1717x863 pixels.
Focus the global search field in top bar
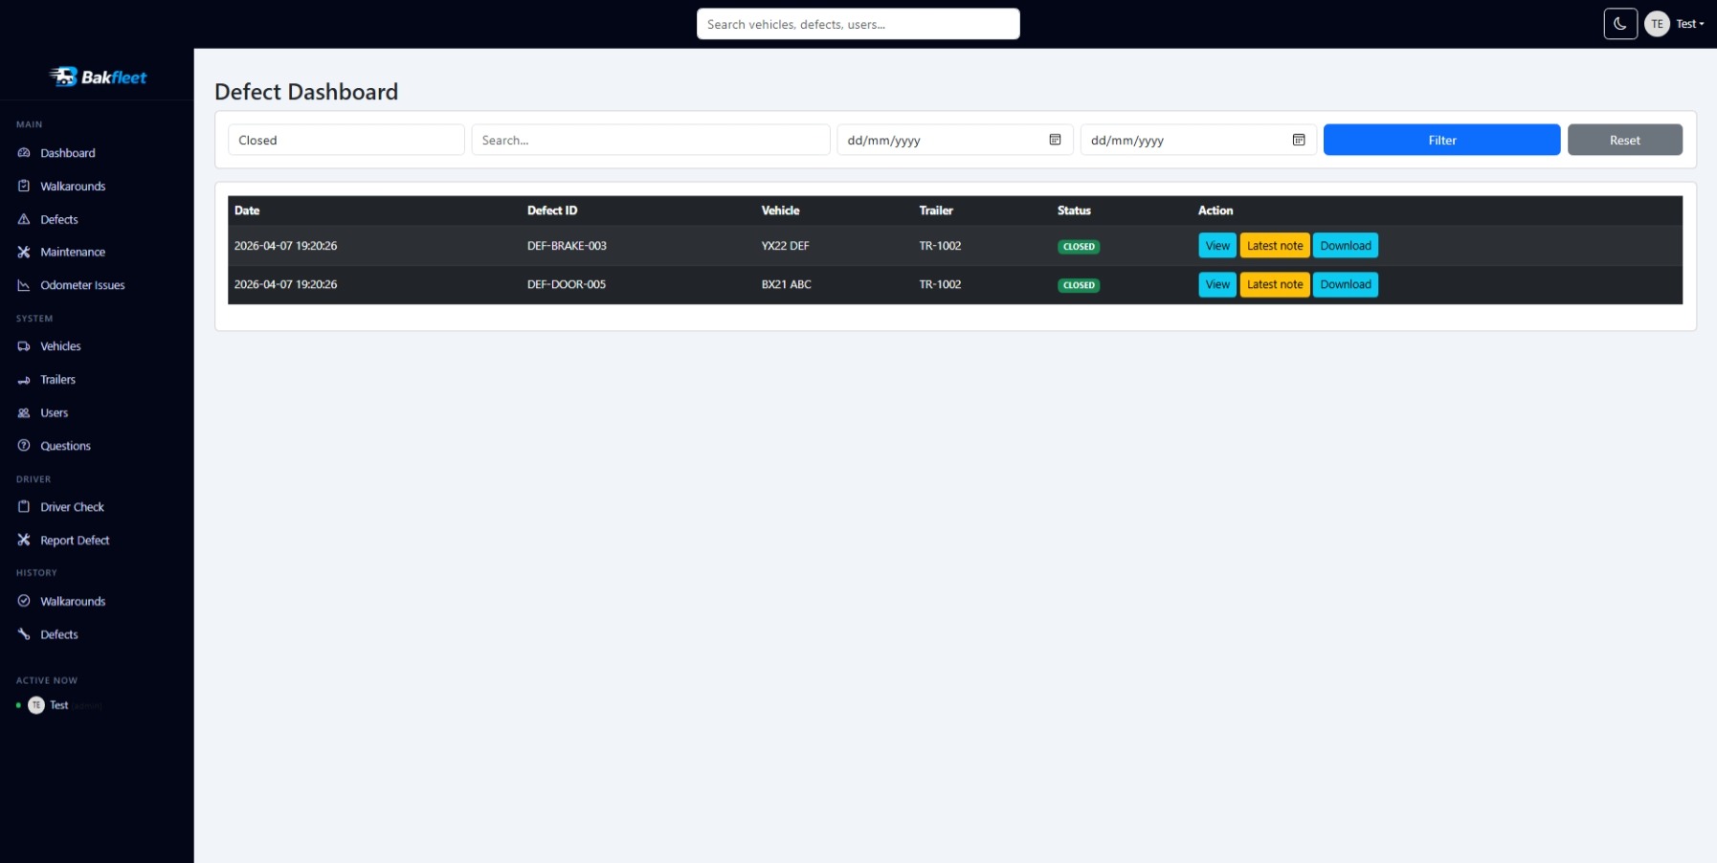[858, 24]
